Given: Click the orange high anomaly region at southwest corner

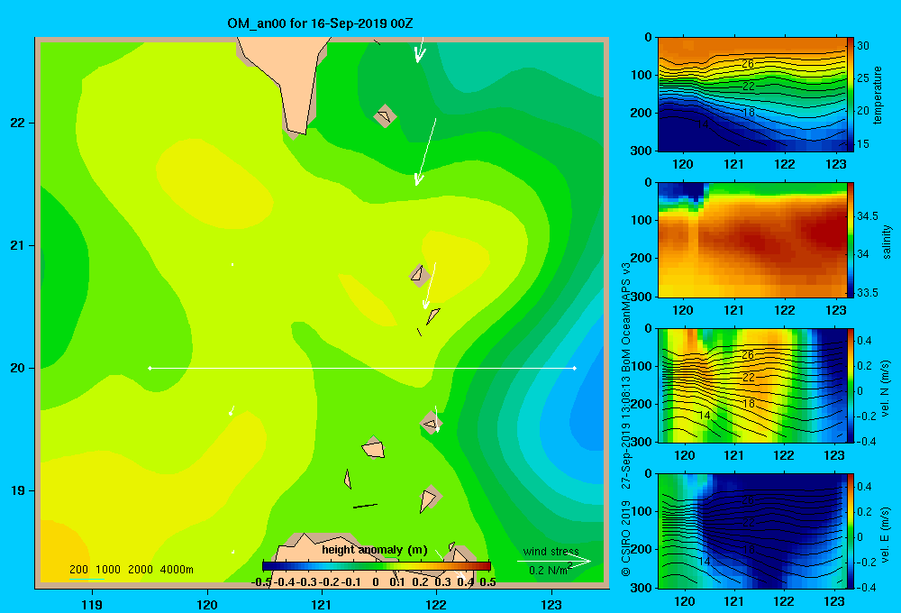Looking at the screenshot, I should pos(60,551).
